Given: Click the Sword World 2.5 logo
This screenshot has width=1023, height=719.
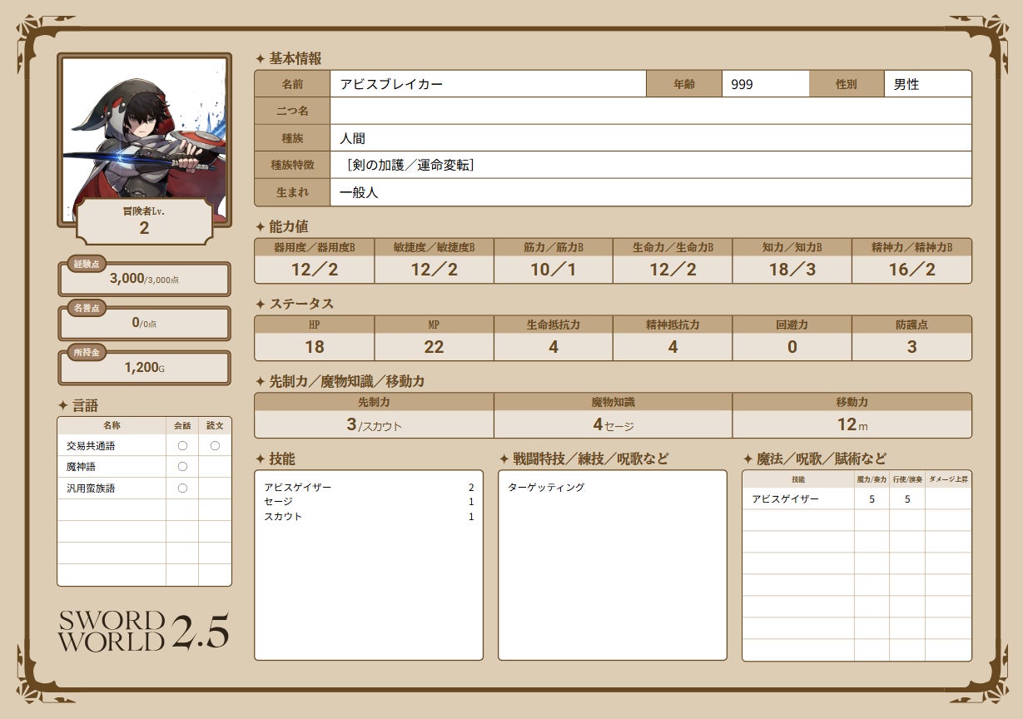Looking at the screenshot, I should coord(143,632).
